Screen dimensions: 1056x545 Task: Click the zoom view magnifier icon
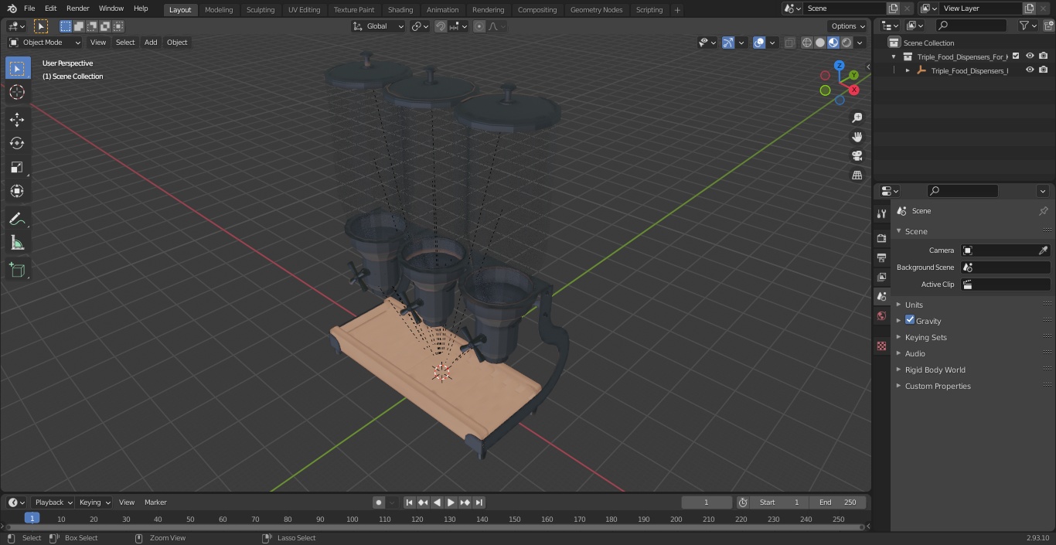(x=857, y=118)
